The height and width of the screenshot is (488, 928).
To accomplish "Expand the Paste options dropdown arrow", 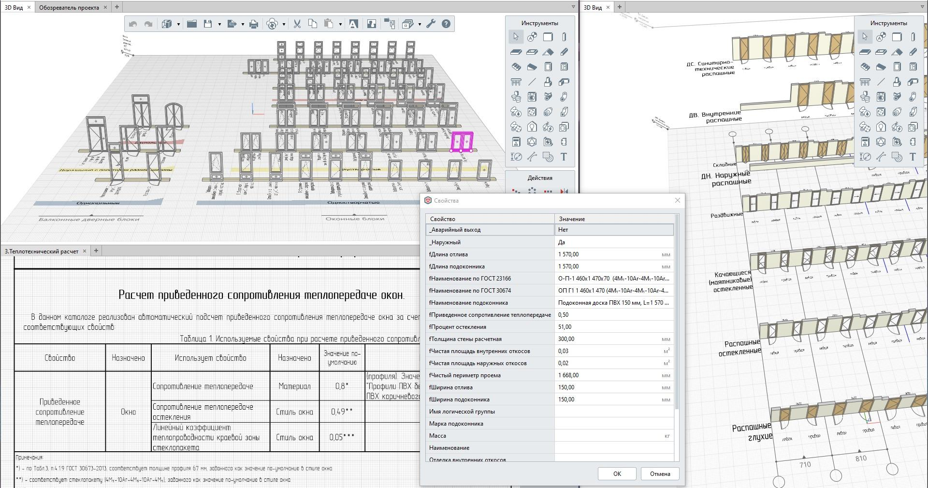I will point(340,24).
